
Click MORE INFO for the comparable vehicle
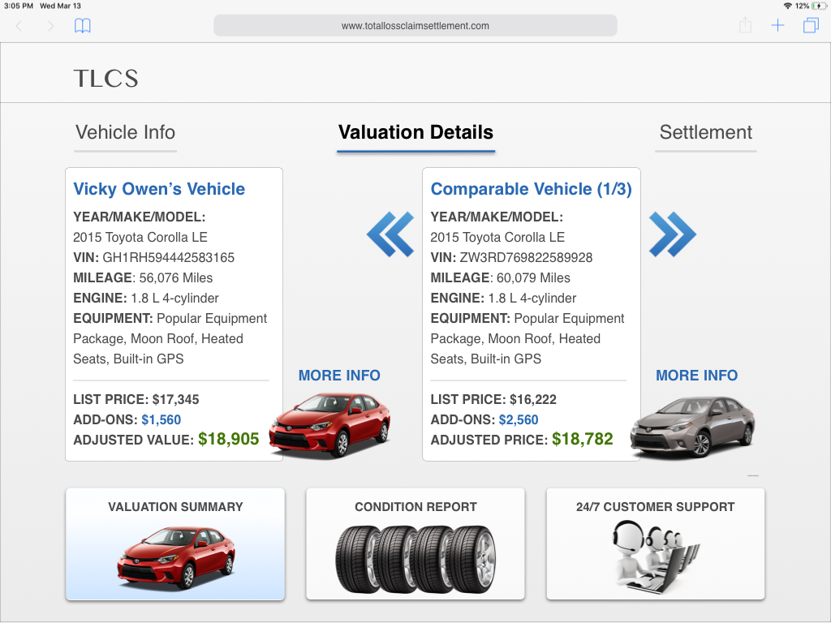pyautogui.click(x=696, y=375)
